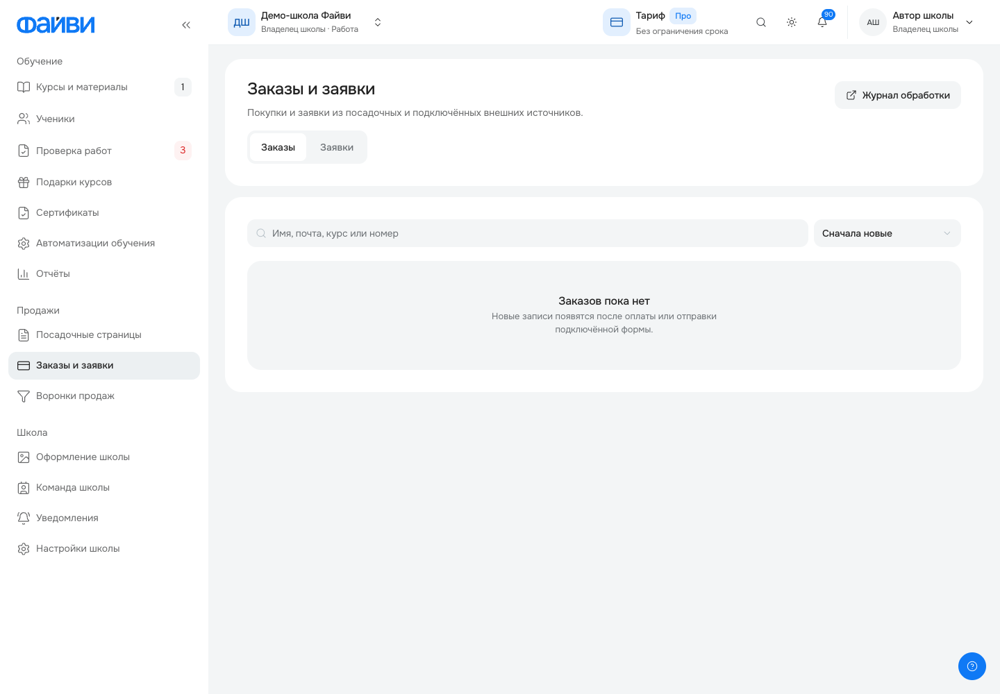Viewport: 1000px width, 694px height.
Task: Open Команда школы page
Action: click(x=104, y=487)
